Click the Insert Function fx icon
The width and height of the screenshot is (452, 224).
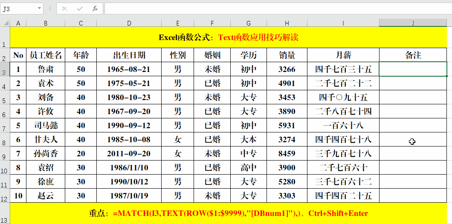tap(95, 9)
